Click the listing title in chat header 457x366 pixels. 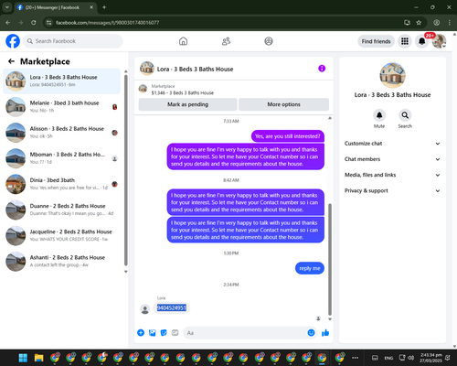(195, 70)
